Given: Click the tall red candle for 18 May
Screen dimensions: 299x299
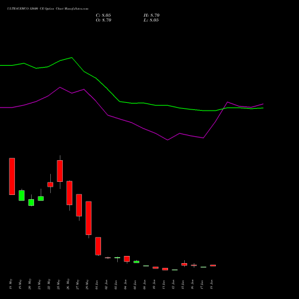Looking at the screenshot, I should point(12,176).
